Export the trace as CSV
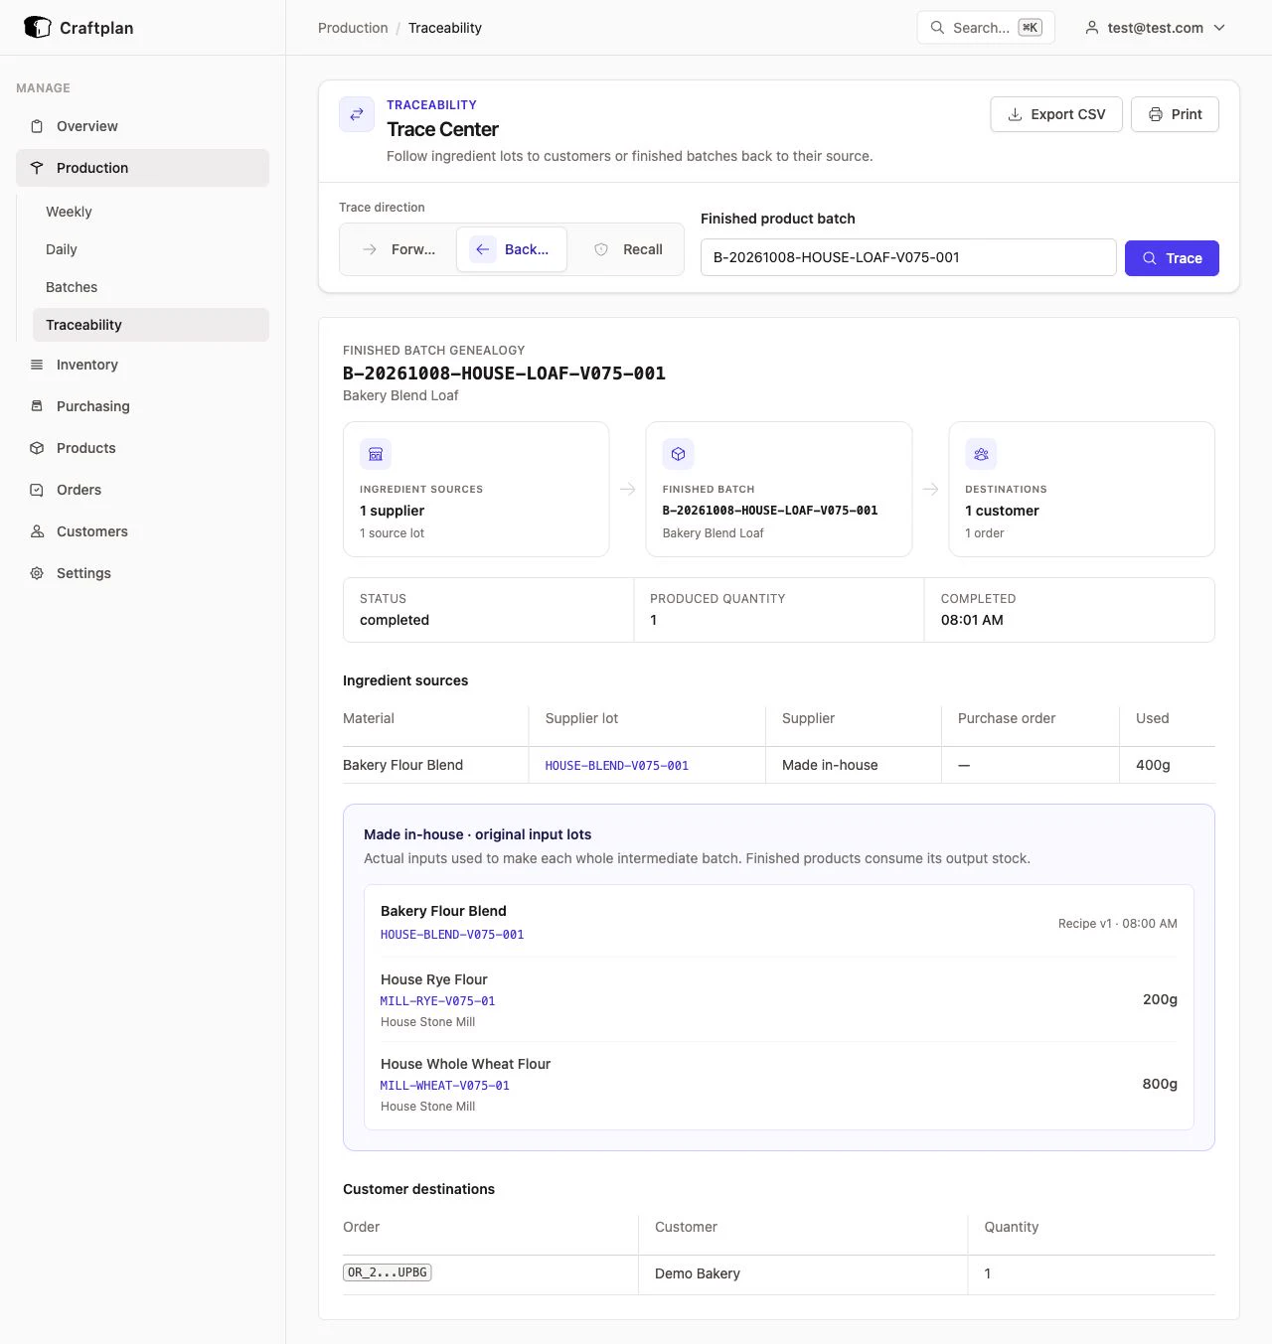The height and width of the screenshot is (1344, 1272). click(1056, 114)
